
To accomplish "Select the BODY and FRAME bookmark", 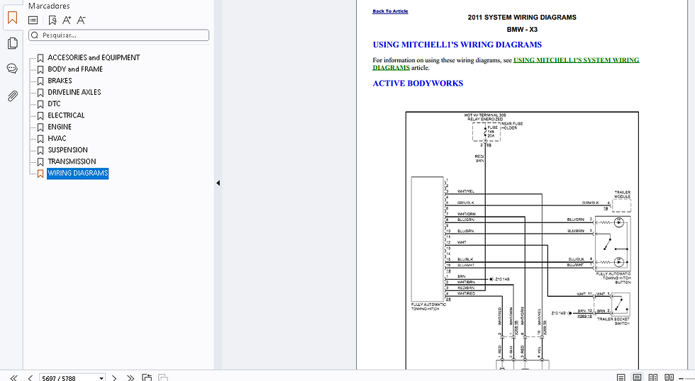I will (75, 69).
